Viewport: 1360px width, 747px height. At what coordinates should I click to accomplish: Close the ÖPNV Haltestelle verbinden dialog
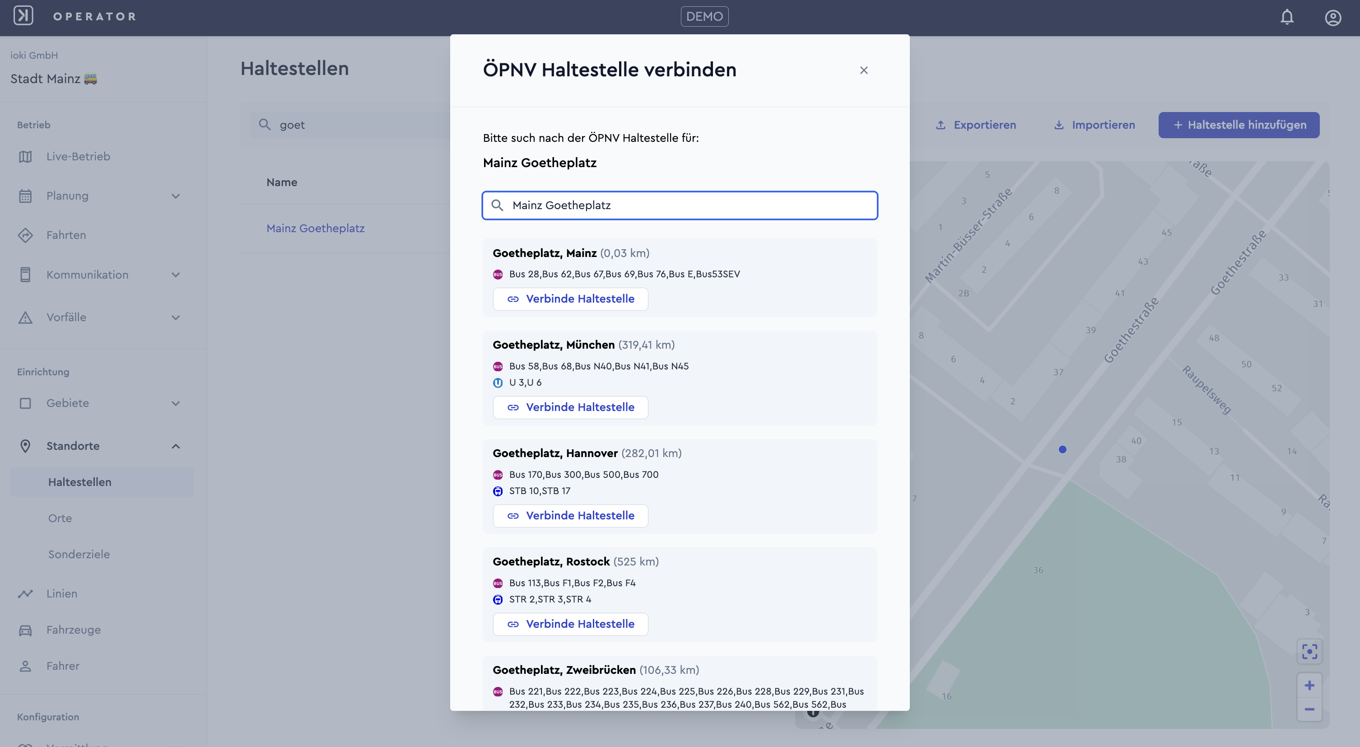tap(864, 70)
